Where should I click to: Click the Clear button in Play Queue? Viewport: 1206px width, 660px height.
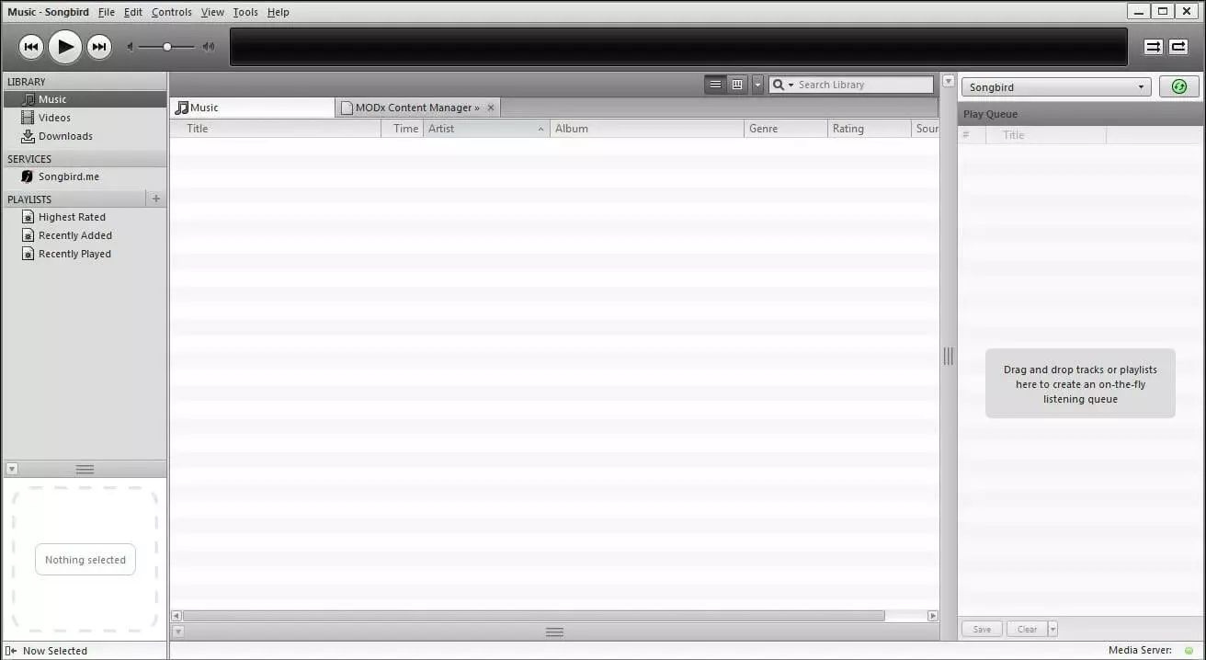[1027, 630]
